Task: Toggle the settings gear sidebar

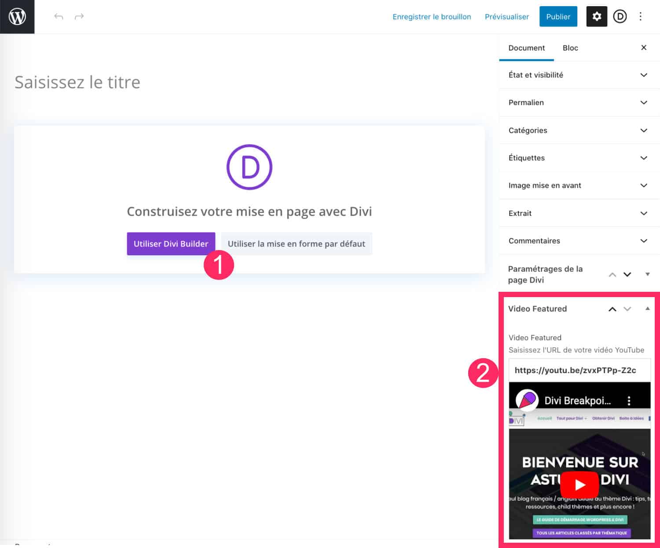Action: pyautogui.click(x=597, y=17)
